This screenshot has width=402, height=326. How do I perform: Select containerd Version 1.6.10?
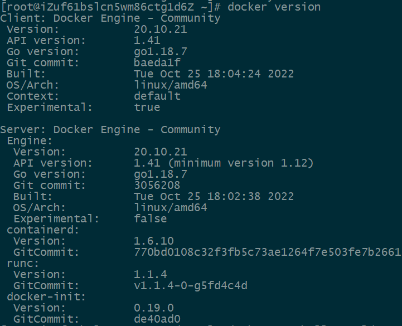click(x=154, y=241)
